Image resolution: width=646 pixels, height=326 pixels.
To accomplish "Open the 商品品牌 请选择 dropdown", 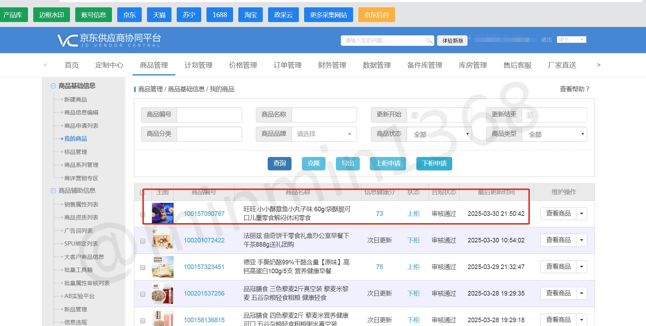I will [324, 134].
